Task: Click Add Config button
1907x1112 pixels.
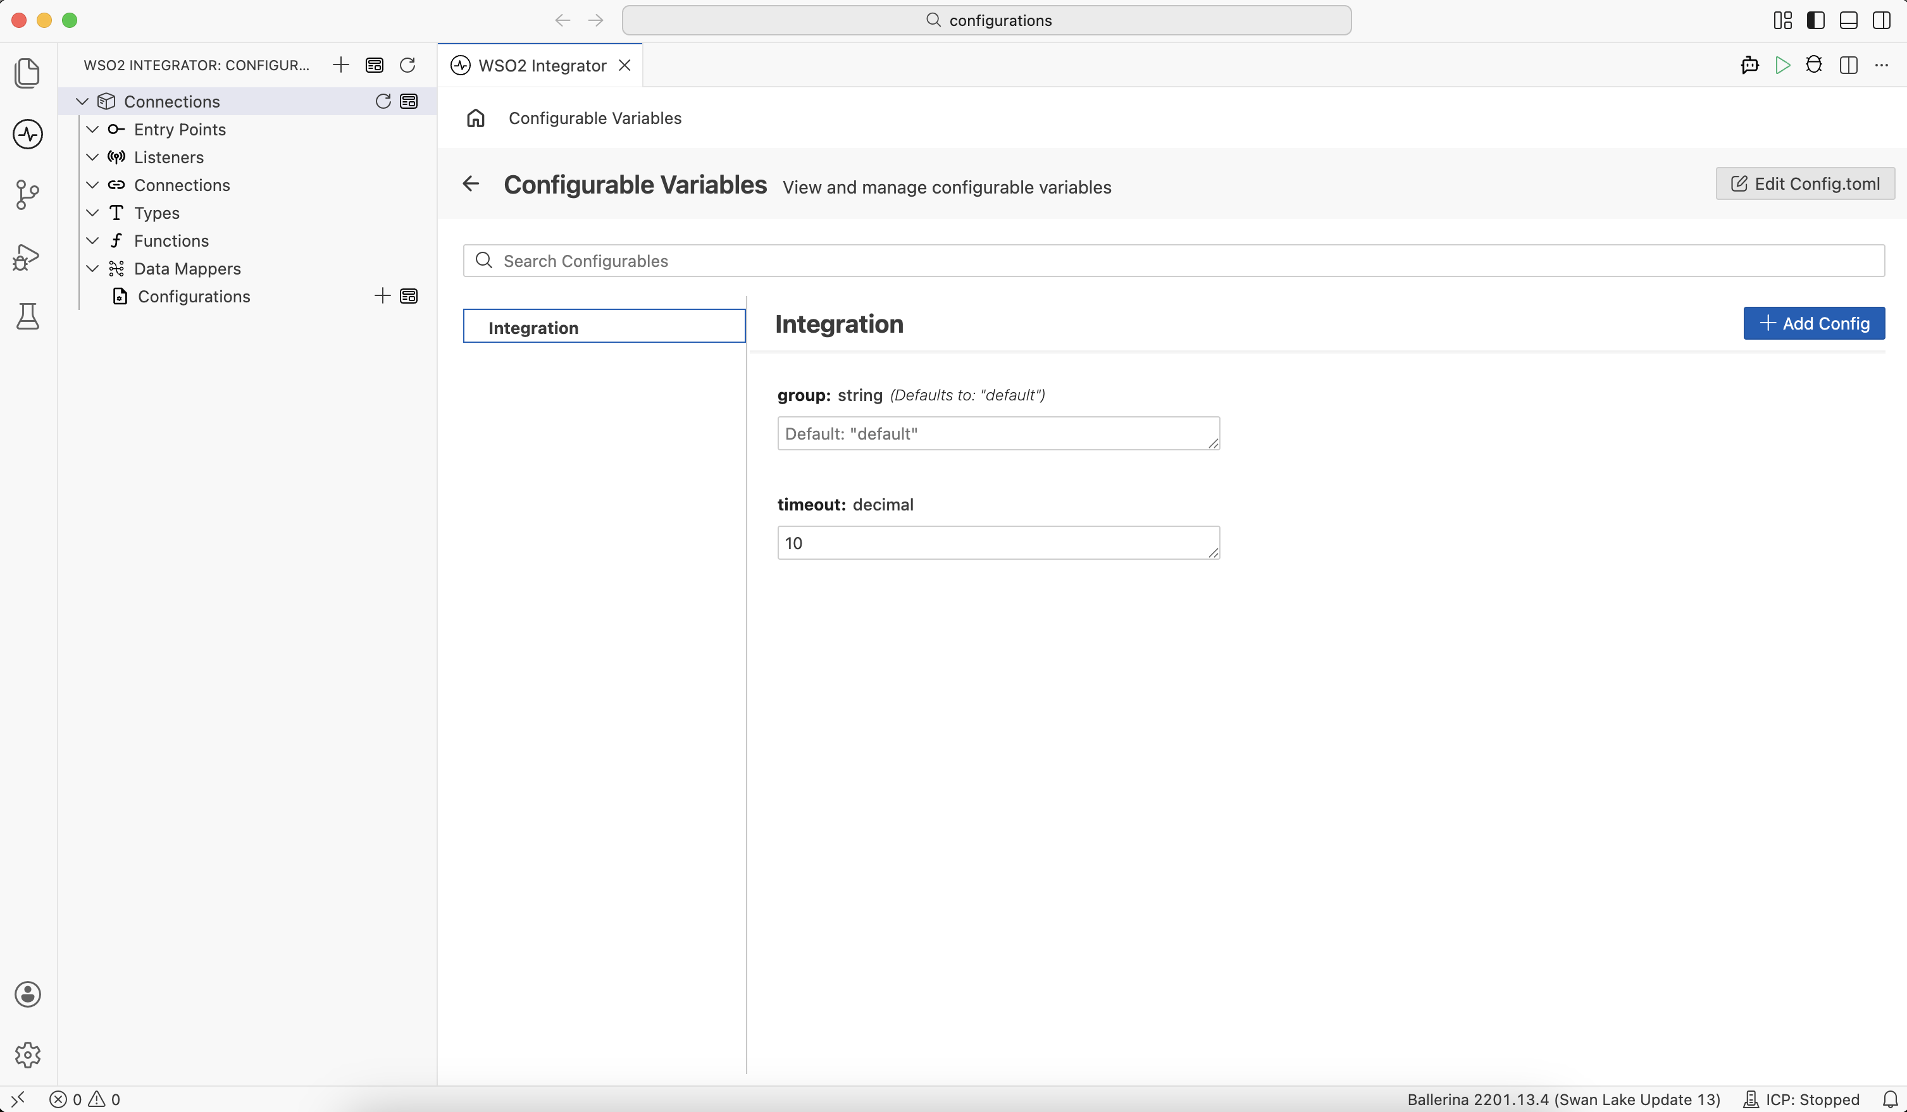Action: click(1814, 323)
